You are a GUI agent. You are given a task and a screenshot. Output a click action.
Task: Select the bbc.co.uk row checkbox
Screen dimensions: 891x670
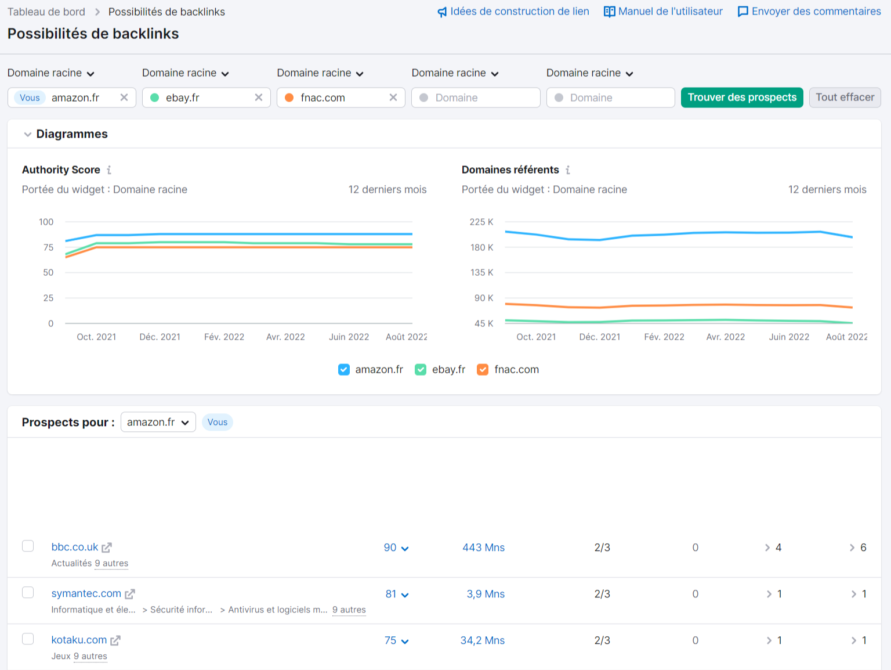[x=28, y=546]
